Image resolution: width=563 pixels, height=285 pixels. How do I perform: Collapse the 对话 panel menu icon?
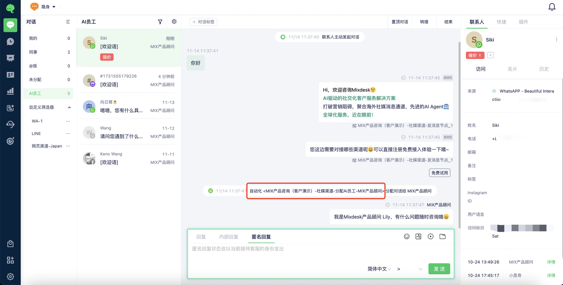pos(68,22)
